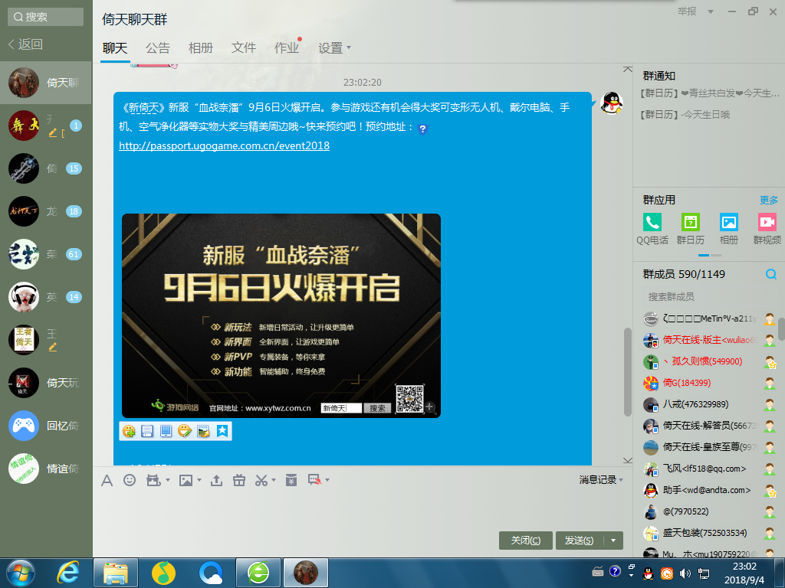
Task: Open the passport.ugogame.com.cn event link
Action: pyautogui.click(x=224, y=145)
